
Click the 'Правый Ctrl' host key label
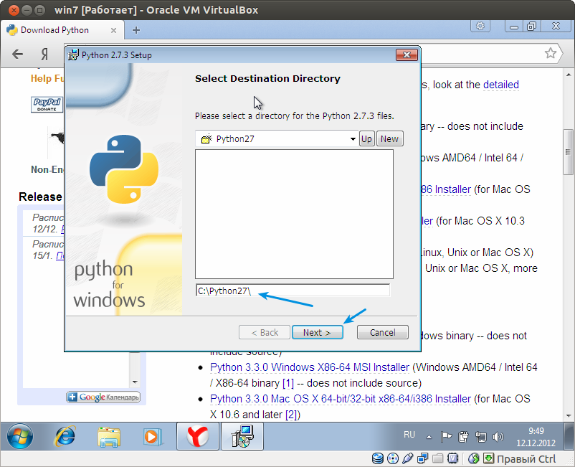tap(526, 459)
